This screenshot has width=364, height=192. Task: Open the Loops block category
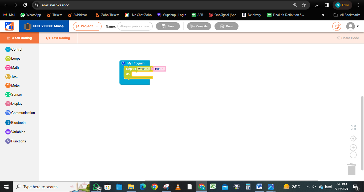click(13, 58)
